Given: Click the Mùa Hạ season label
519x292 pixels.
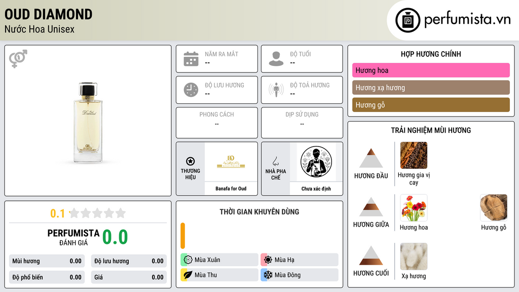Looking at the screenshot, I should coord(284,260).
